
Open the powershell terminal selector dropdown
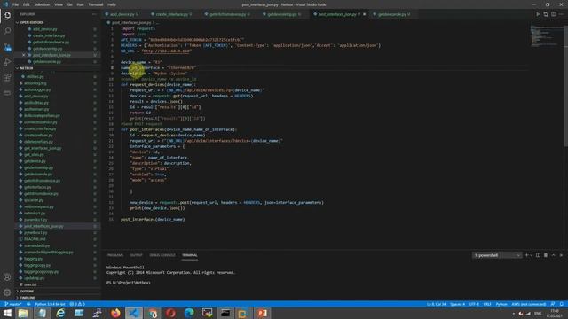(497, 255)
